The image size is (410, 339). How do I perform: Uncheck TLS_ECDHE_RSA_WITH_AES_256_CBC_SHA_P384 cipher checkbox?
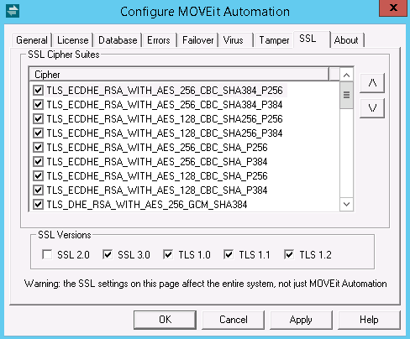[x=38, y=161]
